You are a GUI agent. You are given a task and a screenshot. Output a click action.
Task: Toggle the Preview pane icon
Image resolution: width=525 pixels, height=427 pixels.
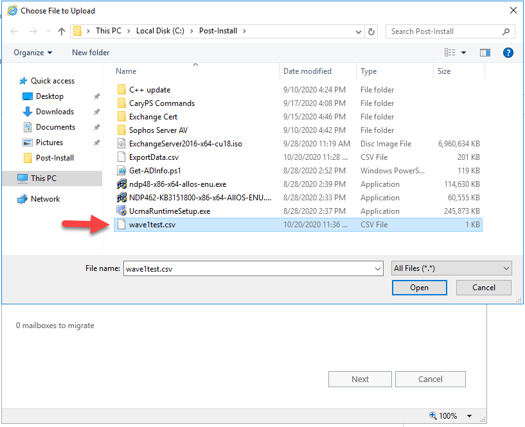[485, 53]
